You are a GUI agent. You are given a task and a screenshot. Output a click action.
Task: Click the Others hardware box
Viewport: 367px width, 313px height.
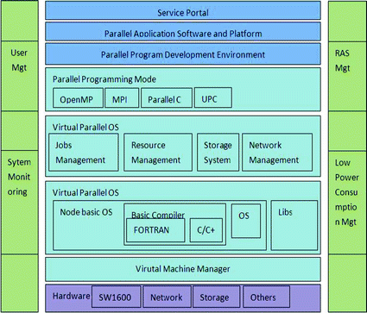[x=266, y=297]
